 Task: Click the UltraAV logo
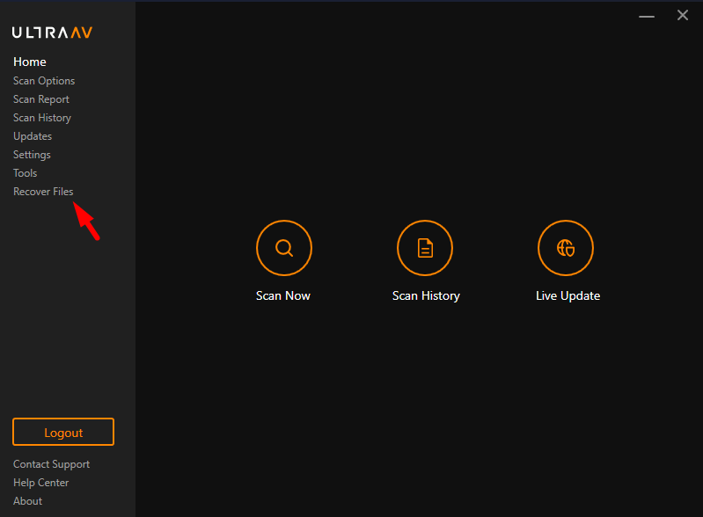click(x=52, y=33)
